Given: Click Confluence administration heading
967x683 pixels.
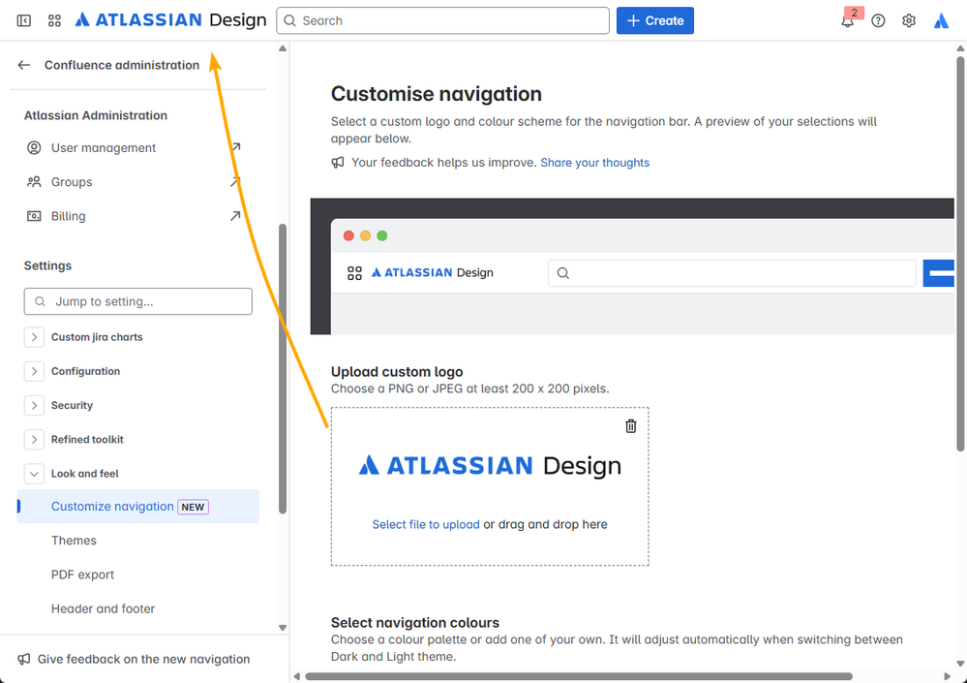Looking at the screenshot, I should tap(122, 65).
